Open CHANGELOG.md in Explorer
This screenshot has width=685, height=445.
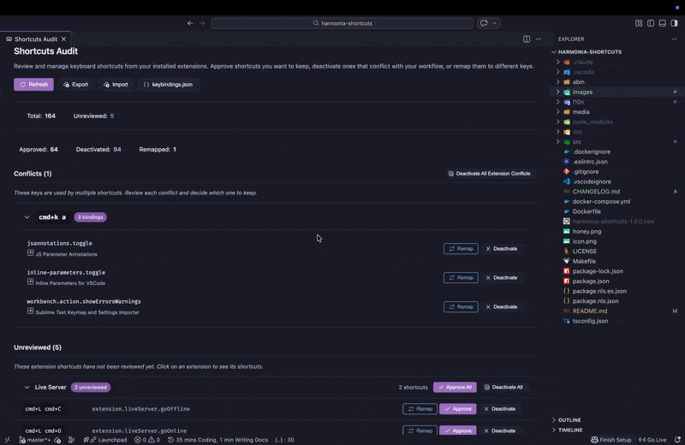tap(596, 192)
